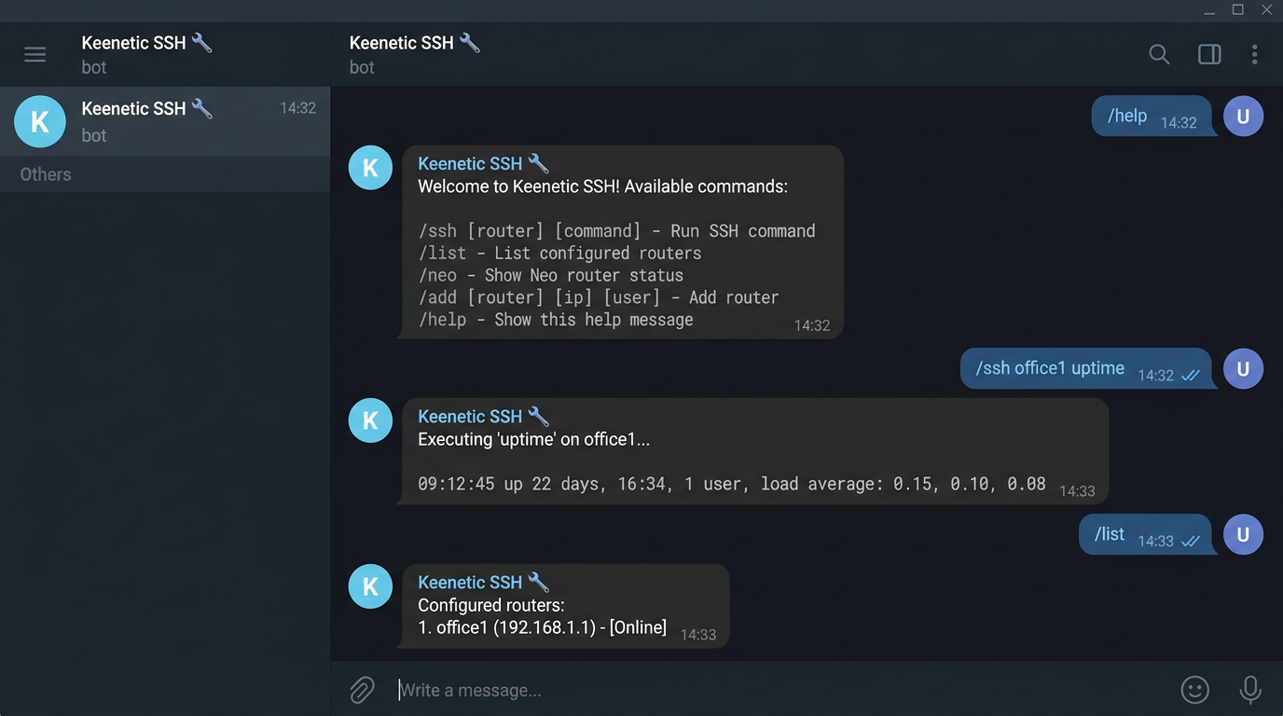Click the office1 (192.168.1.1) router entry

543,627
